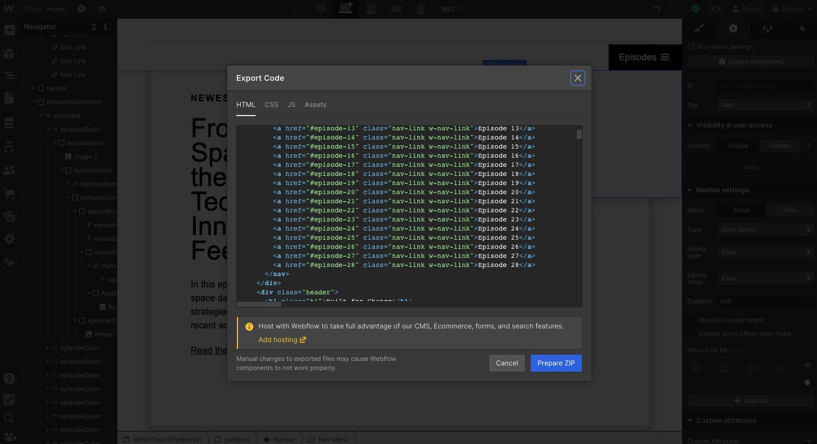Follow the Add hosting link

(x=282, y=340)
